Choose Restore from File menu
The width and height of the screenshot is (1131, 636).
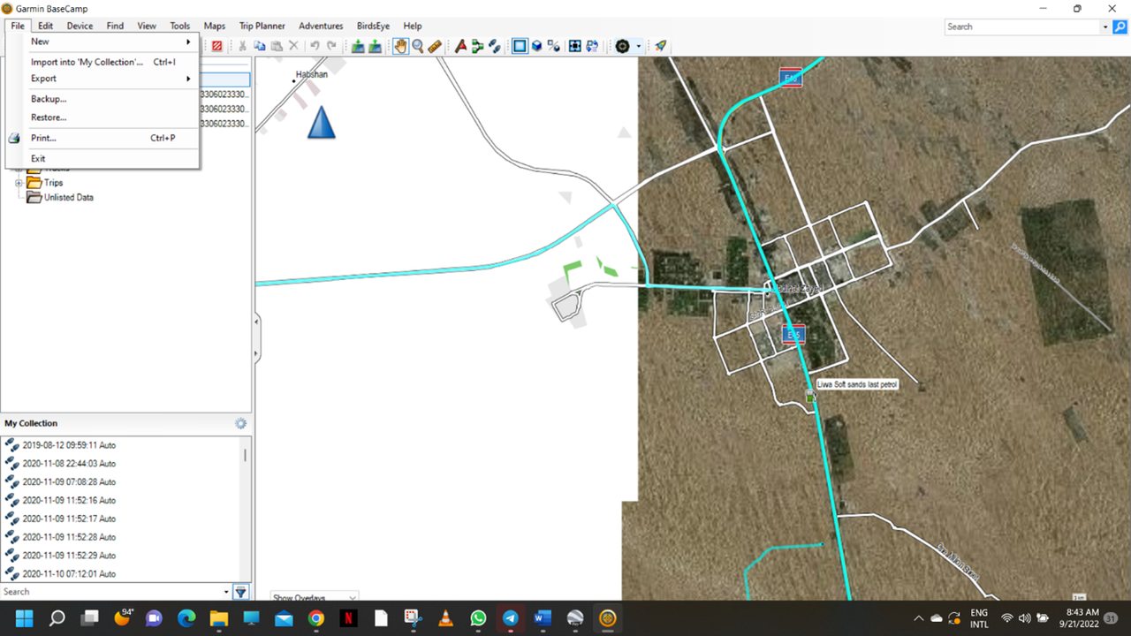click(103, 117)
